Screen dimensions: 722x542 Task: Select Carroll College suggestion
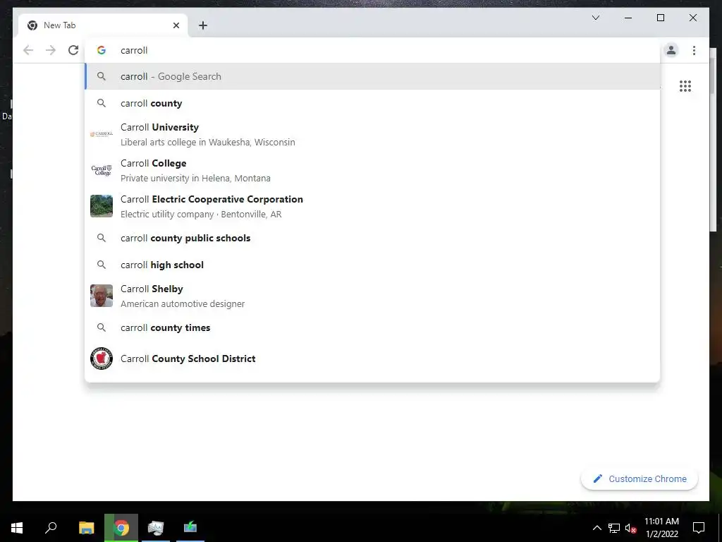pos(372,170)
